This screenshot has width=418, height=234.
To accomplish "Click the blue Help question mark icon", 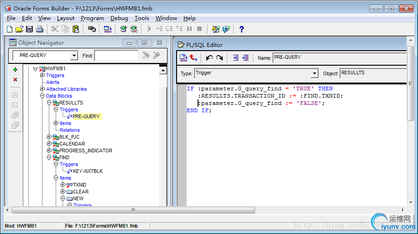I will [x=241, y=29].
